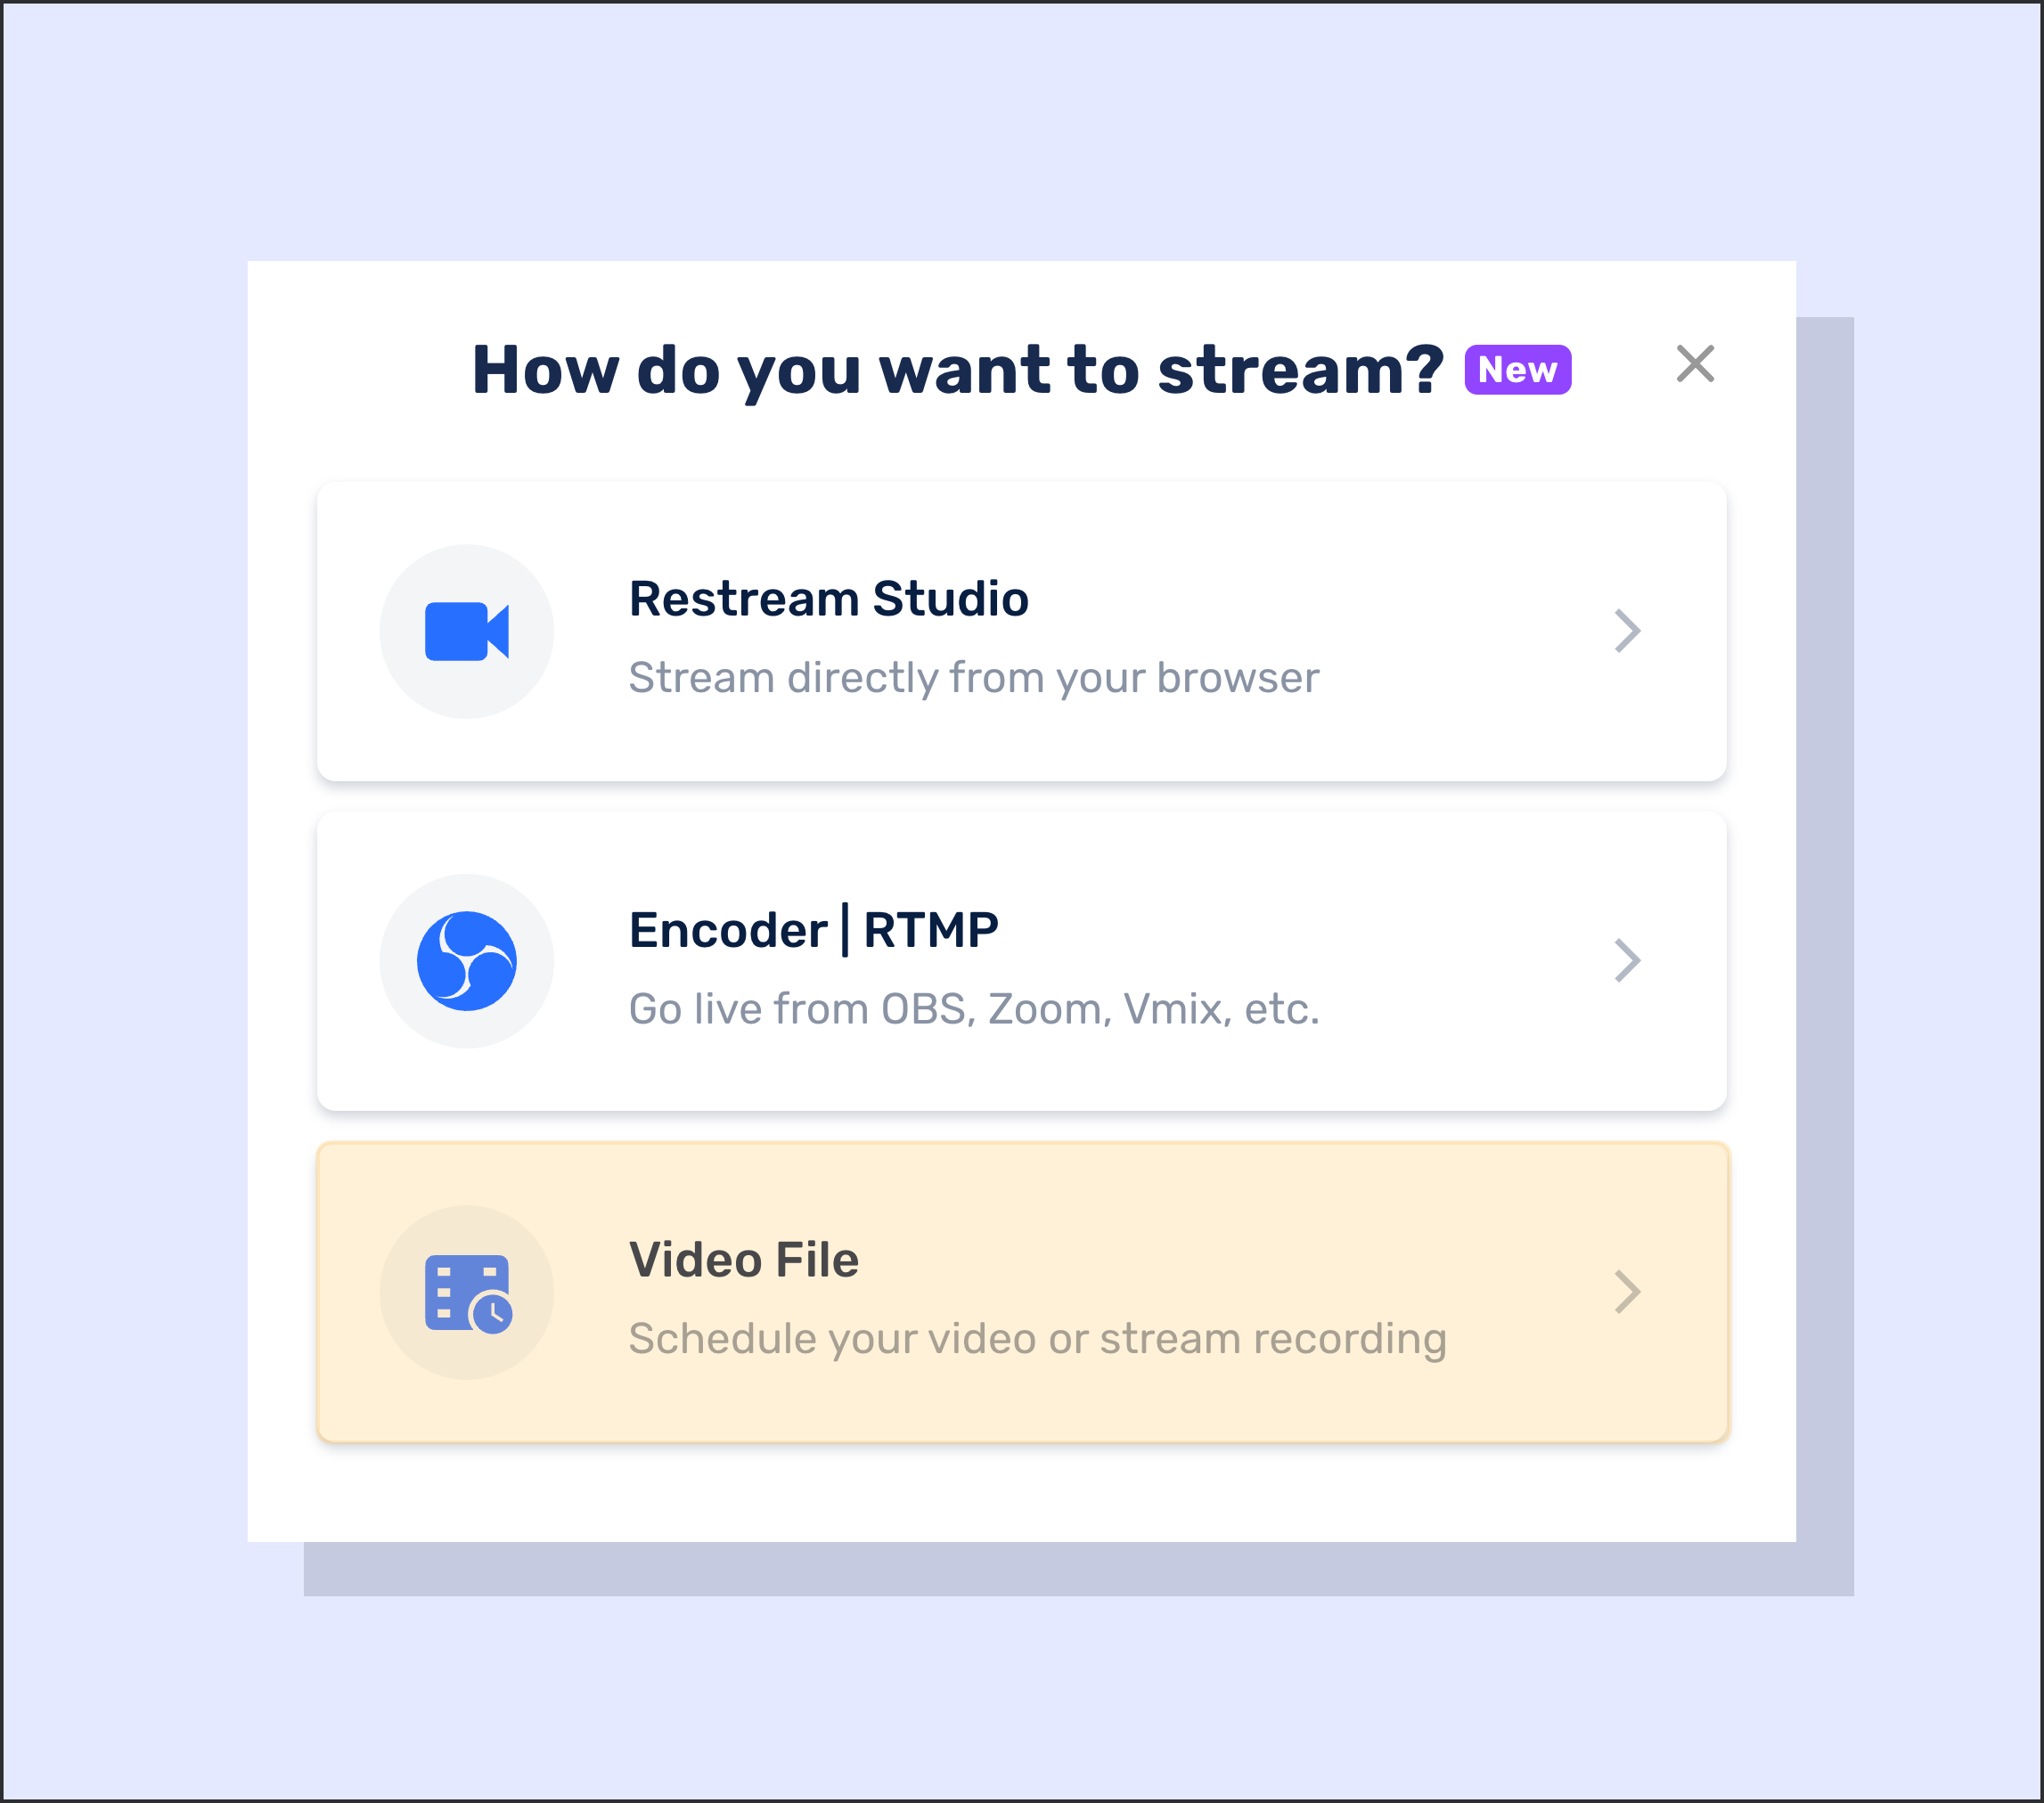This screenshot has width=2044, height=1803.
Task: Click the Restream Studio camera icon
Action: click(x=466, y=631)
